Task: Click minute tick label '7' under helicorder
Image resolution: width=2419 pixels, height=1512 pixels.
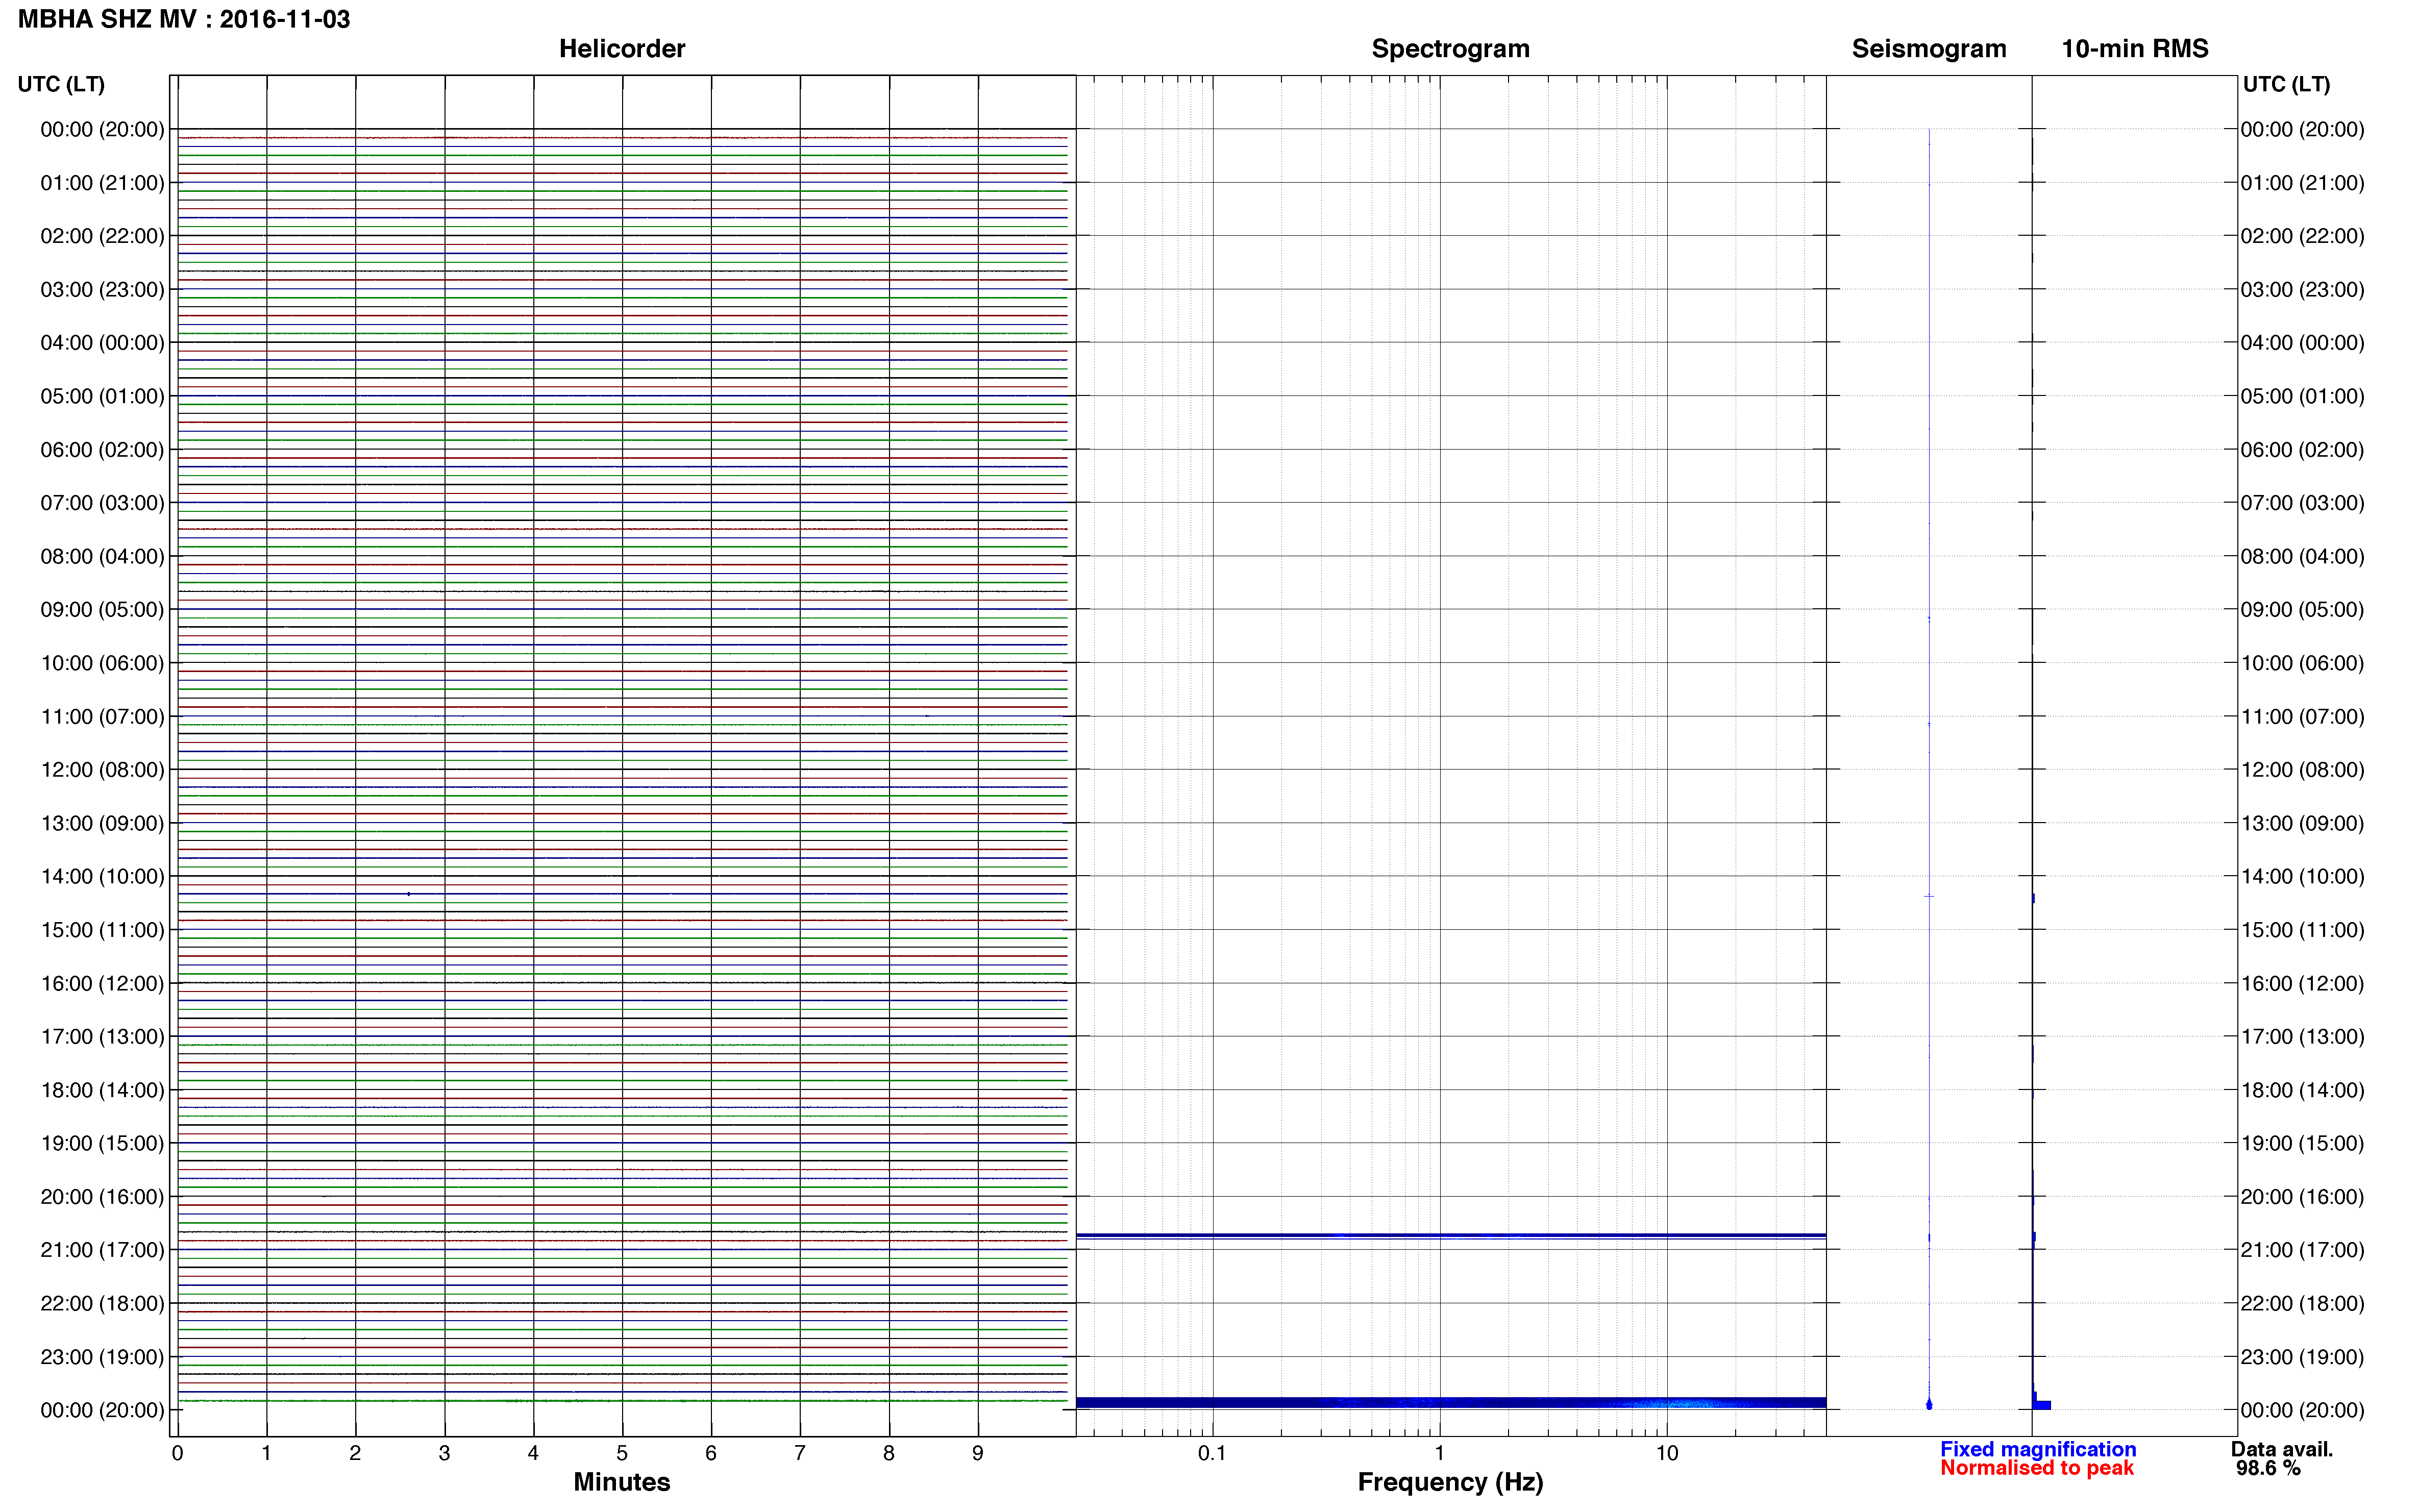Action: [800, 1453]
